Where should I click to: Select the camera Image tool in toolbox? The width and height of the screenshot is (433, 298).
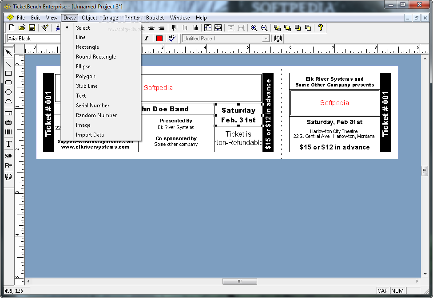(x=8, y=122)
